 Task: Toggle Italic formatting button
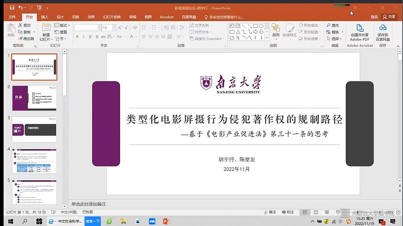(84, 37)
